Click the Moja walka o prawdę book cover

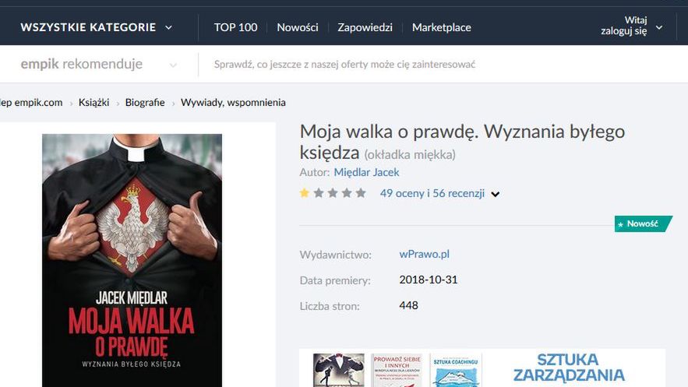point(132,260)
